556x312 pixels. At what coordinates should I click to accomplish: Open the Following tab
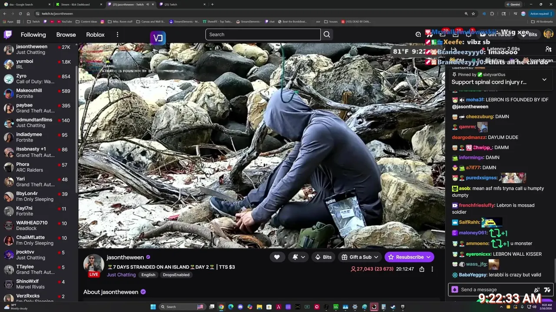(33, 35)
